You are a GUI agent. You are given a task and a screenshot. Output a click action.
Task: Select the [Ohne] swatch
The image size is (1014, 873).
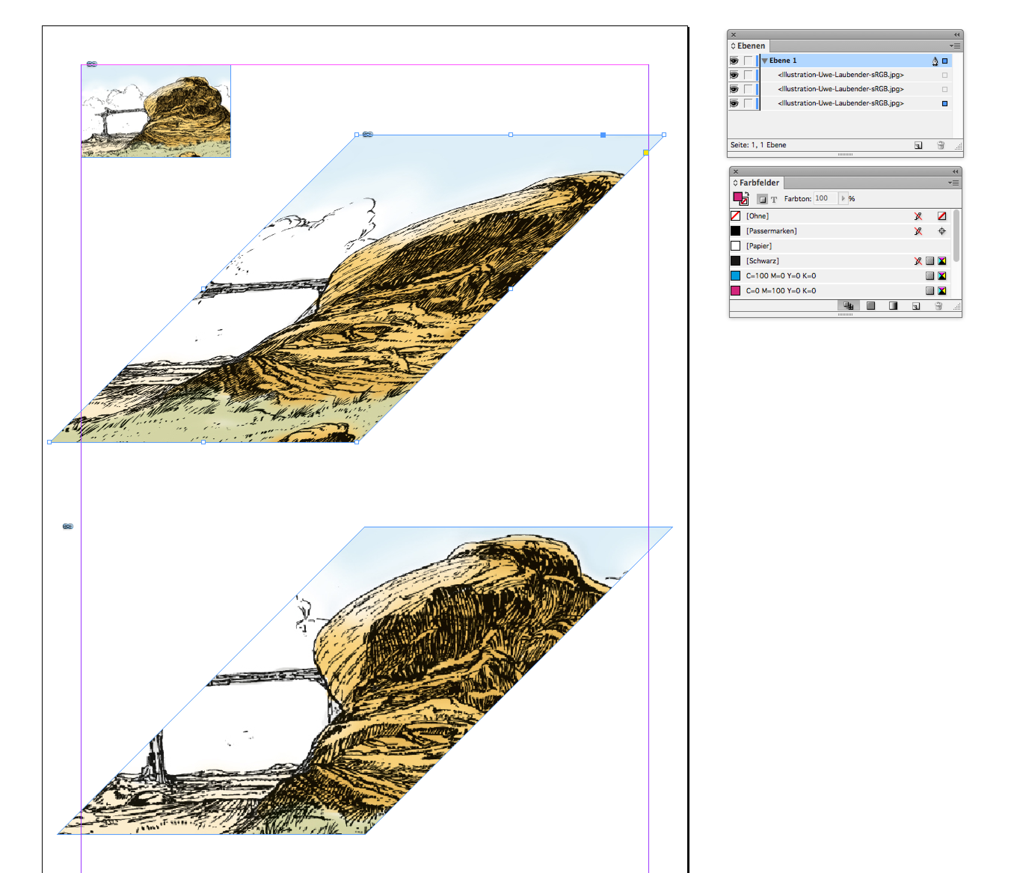840,216
